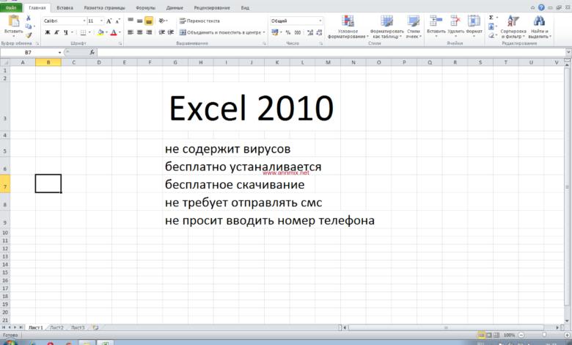572x345 pixels.
Task: Switch to Normal view in status bar
Action: [x=482, y=335]
